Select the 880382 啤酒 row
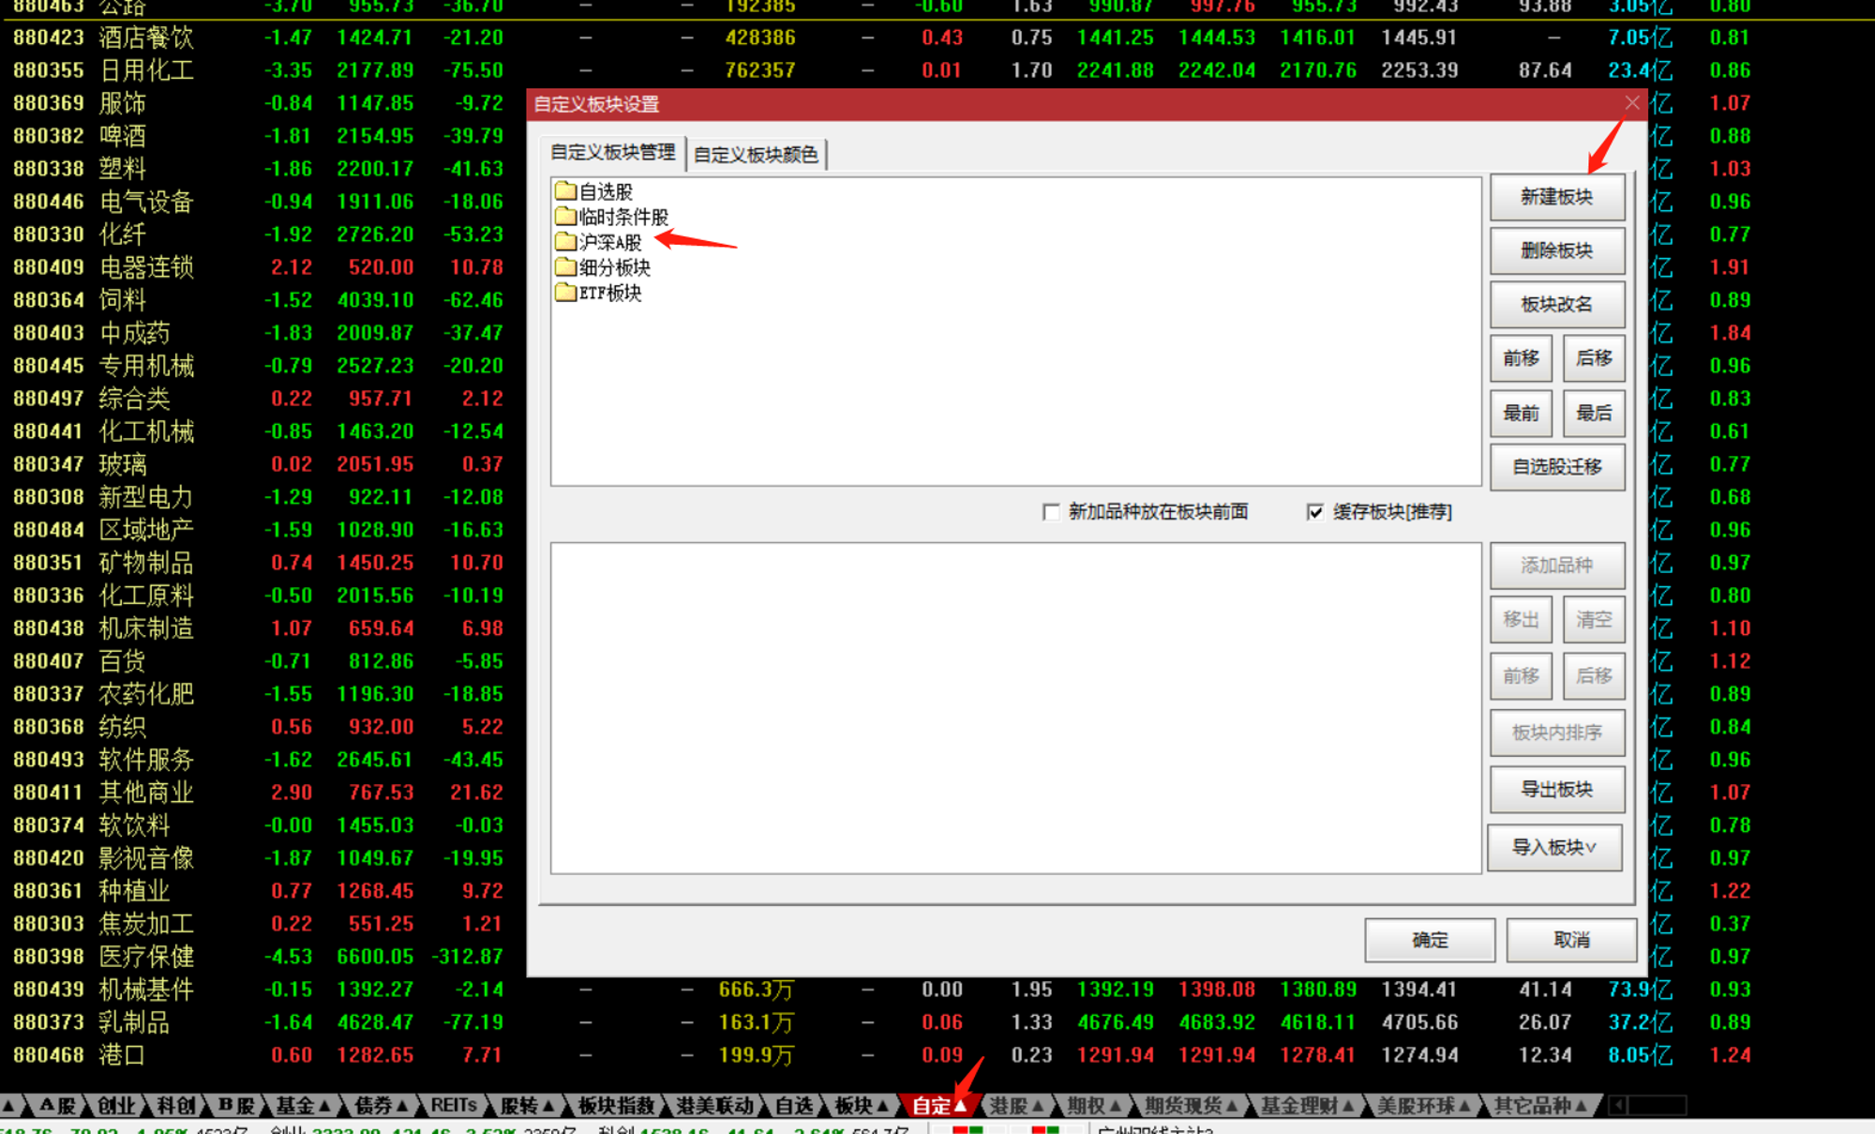This screenshot has height=1134, width=1875. (x=262, y=136)
